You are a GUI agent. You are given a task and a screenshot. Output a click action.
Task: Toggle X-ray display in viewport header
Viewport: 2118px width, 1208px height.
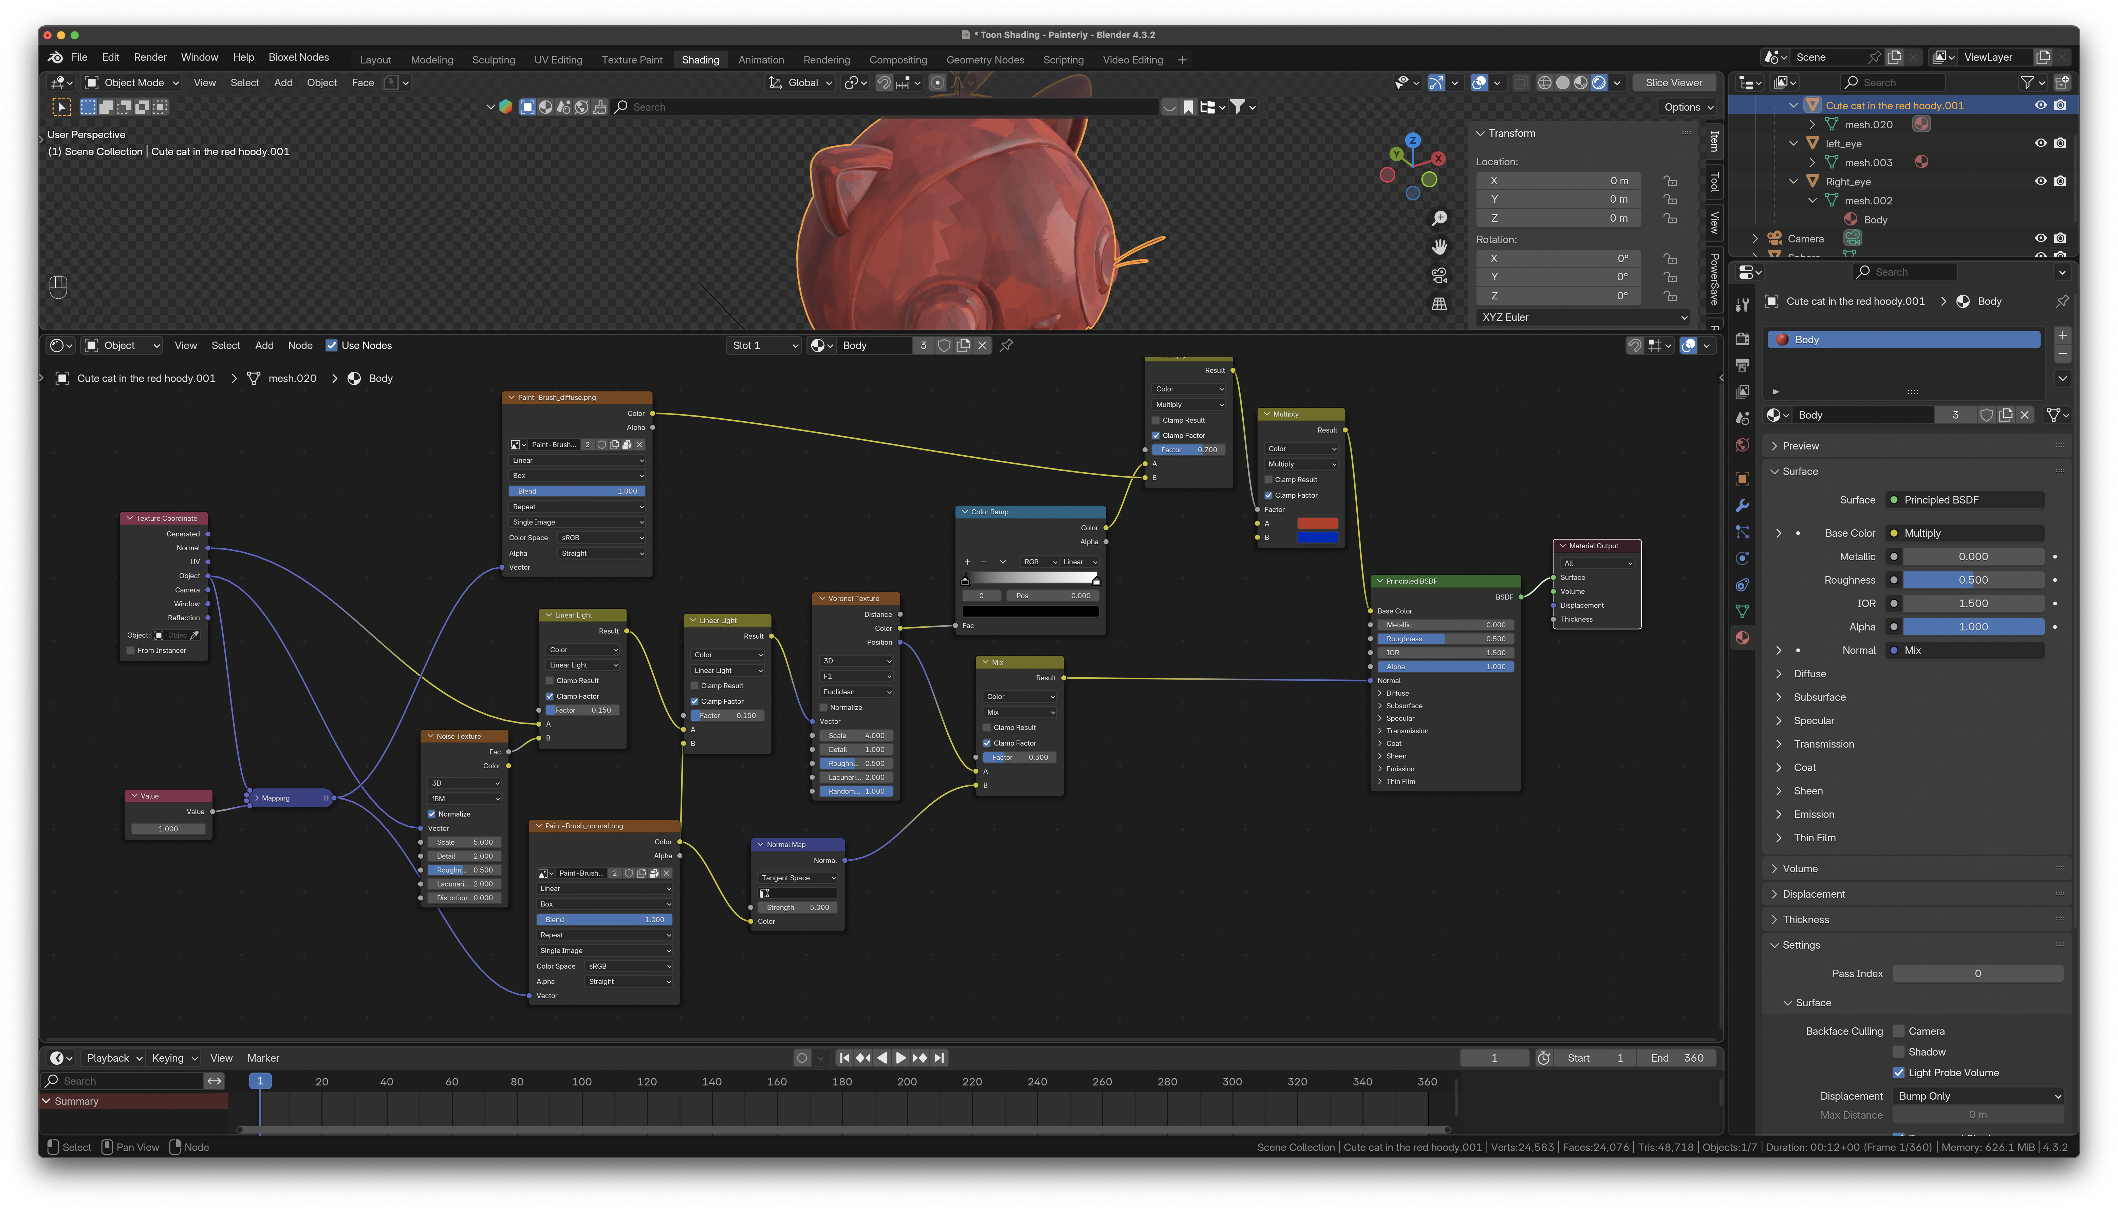click(x=1521, y=82)
